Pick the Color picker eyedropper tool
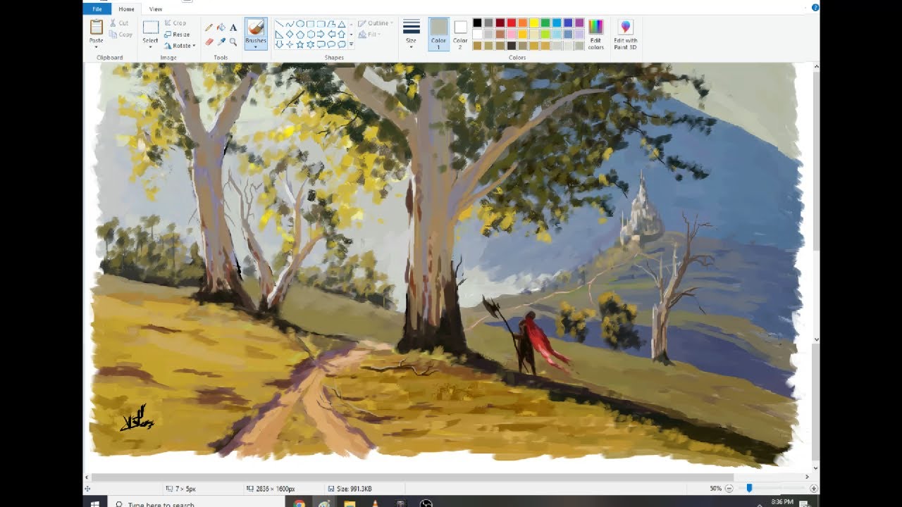 click(x=221, y=42)
